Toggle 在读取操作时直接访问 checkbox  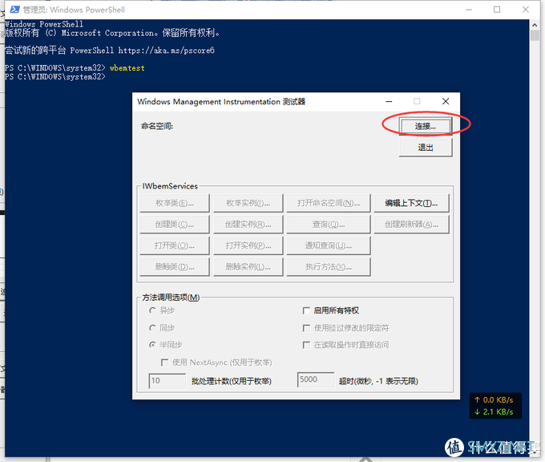[306, 345]
